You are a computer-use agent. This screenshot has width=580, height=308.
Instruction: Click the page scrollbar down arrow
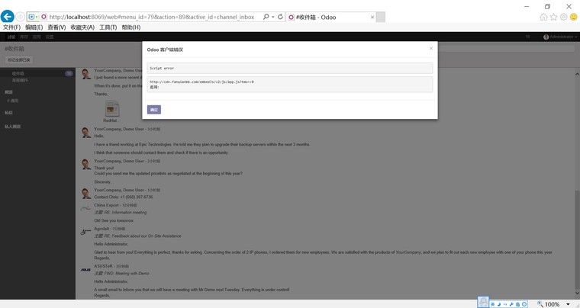click(577, 294)
